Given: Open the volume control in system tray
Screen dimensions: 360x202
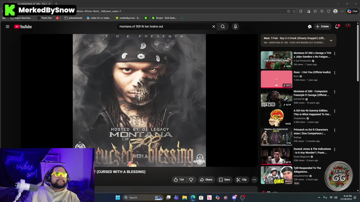Looking at the screenshot, I should [336, 198].
